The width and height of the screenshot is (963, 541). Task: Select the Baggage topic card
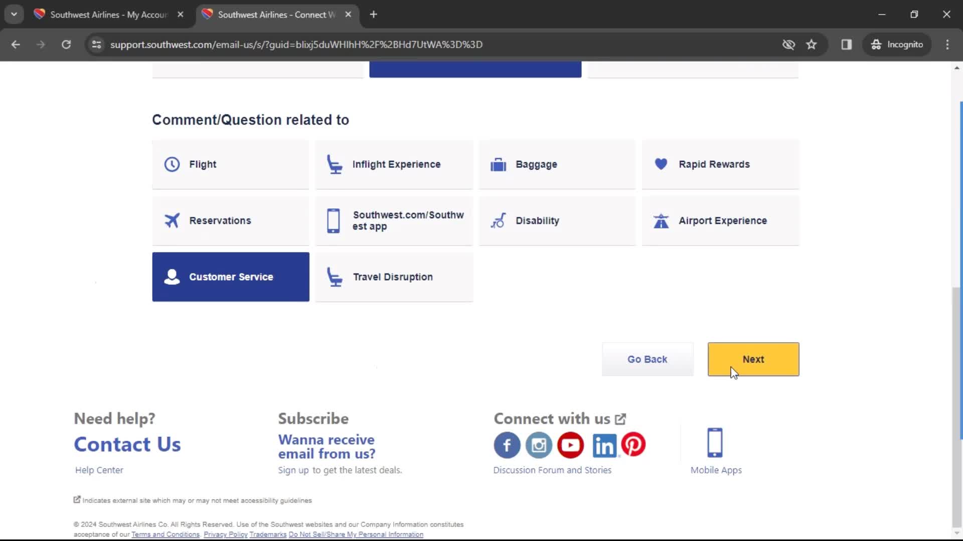(557, 164)
